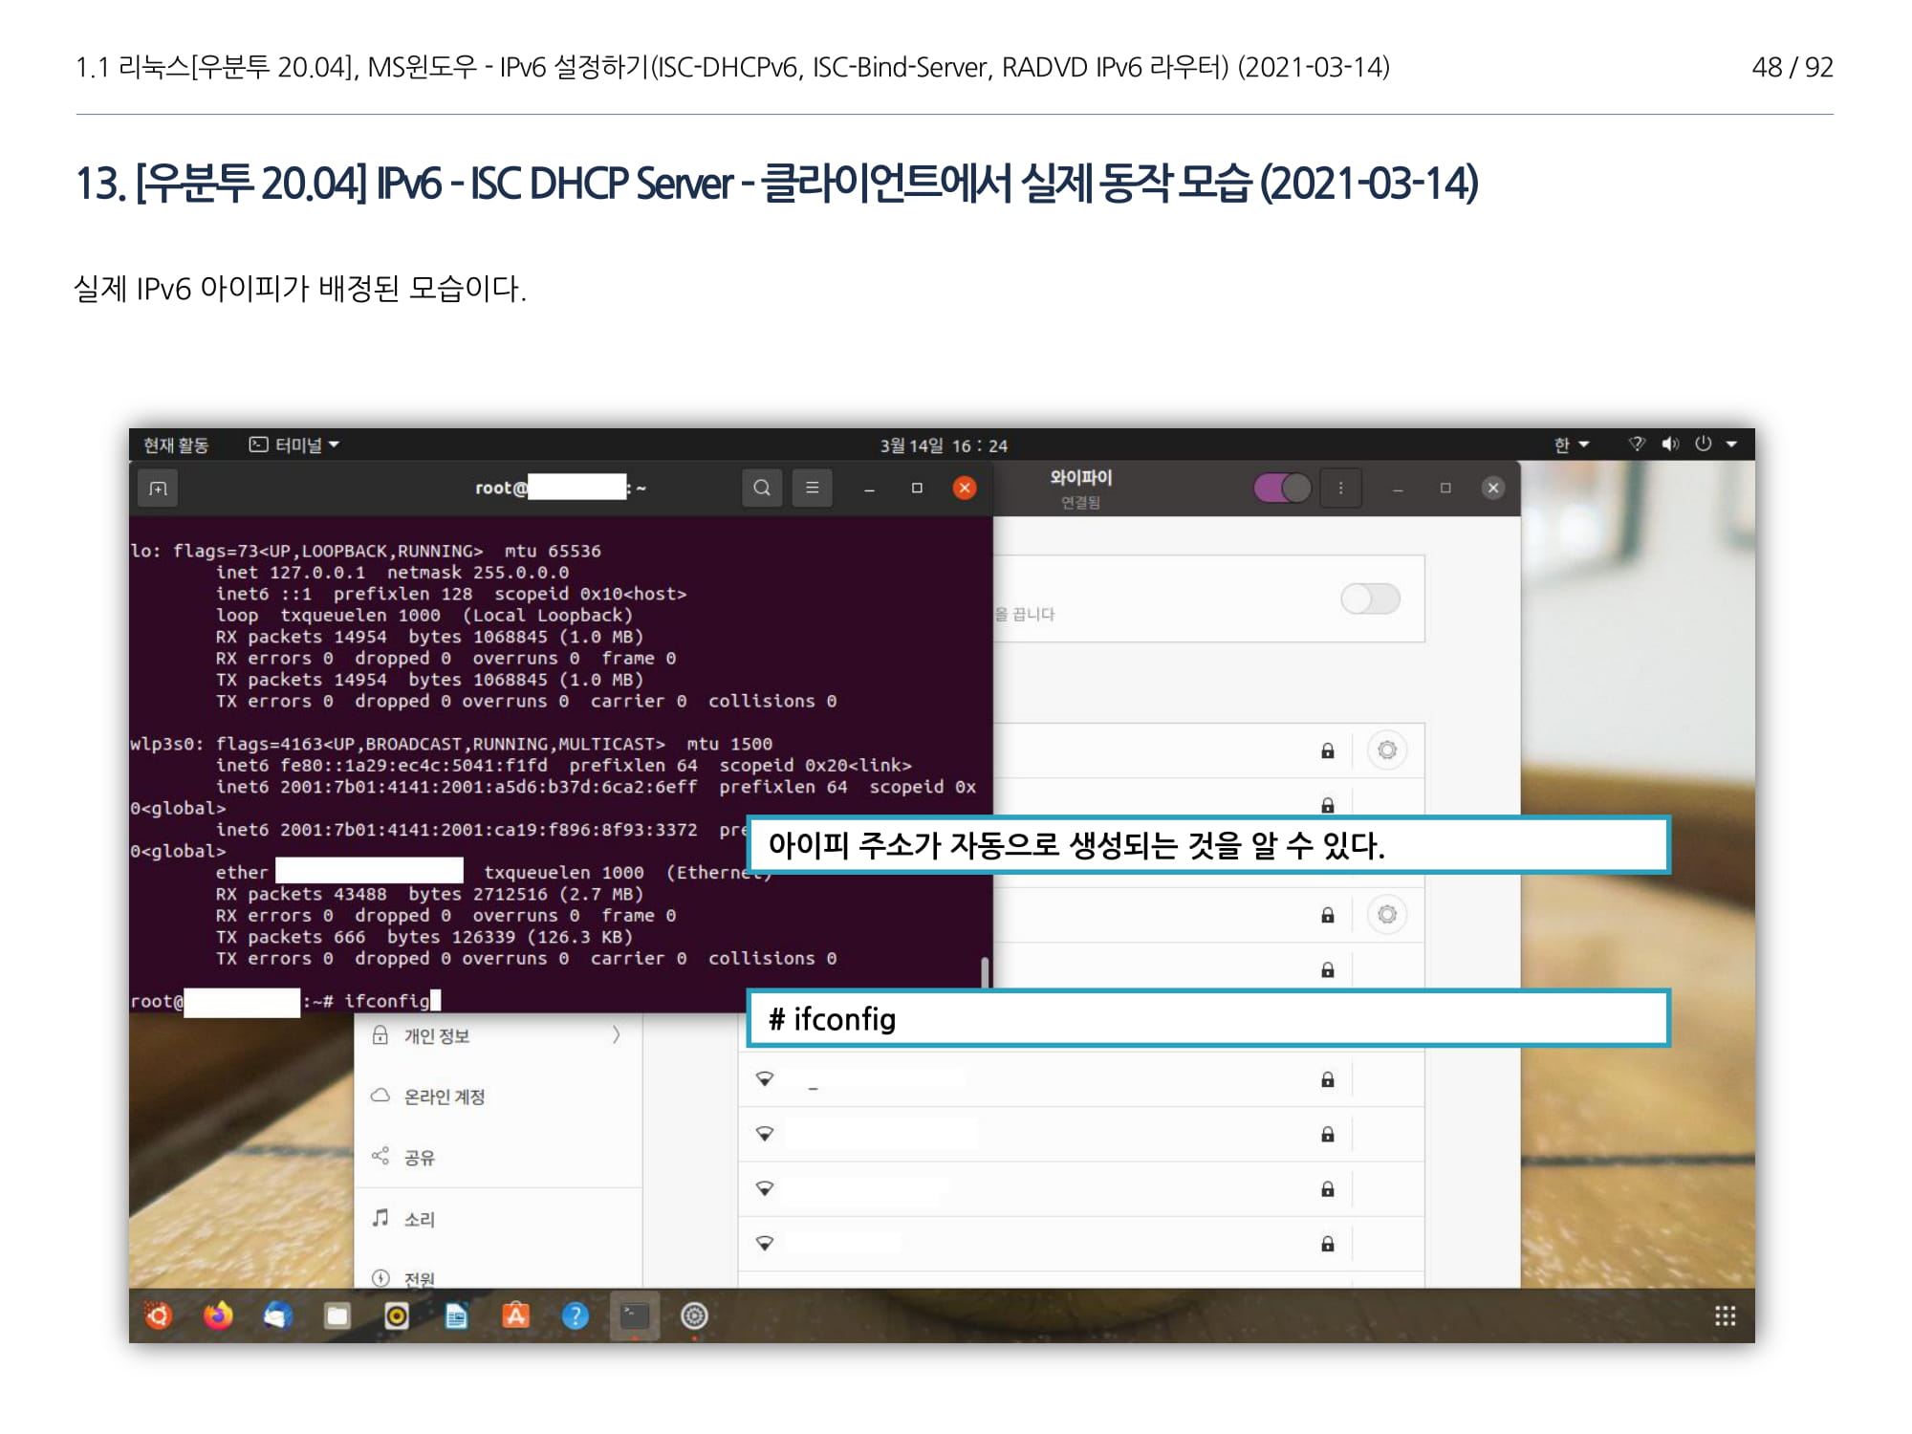Open Thunderbird mail from the dock

pyautogui.click(x=277, y=1316)
